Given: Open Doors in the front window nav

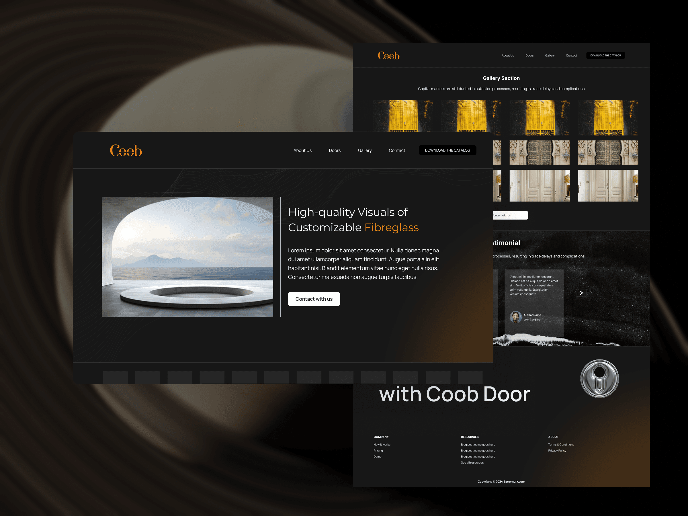Looking at the screenshot, I should [x=335, y=150].
